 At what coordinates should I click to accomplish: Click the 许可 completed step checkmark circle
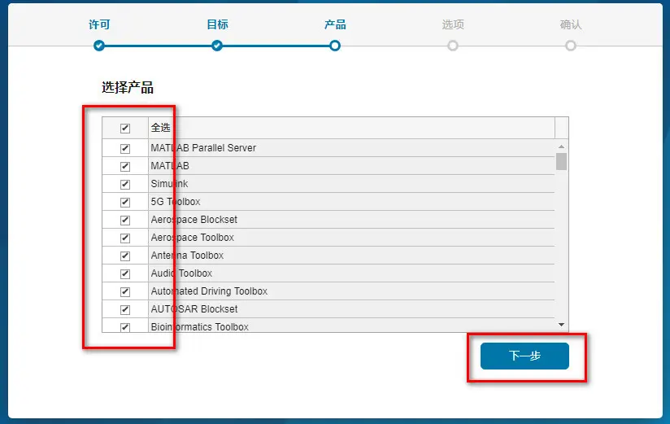click(x=99, y=46)
